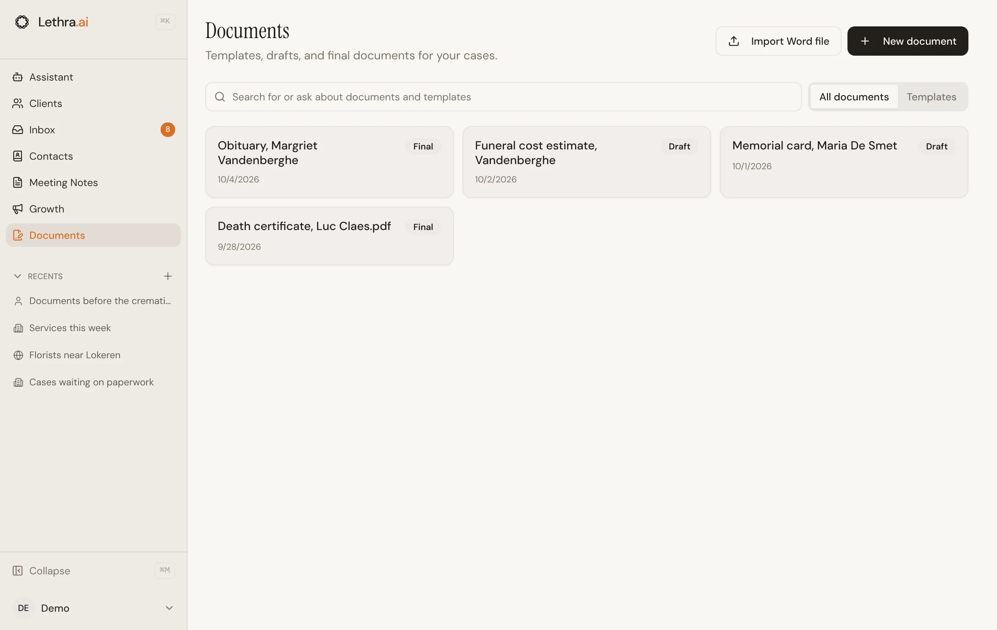Add a new recent with the plus icon
Viewport: 997px width, 630px height.
point(168,276)
